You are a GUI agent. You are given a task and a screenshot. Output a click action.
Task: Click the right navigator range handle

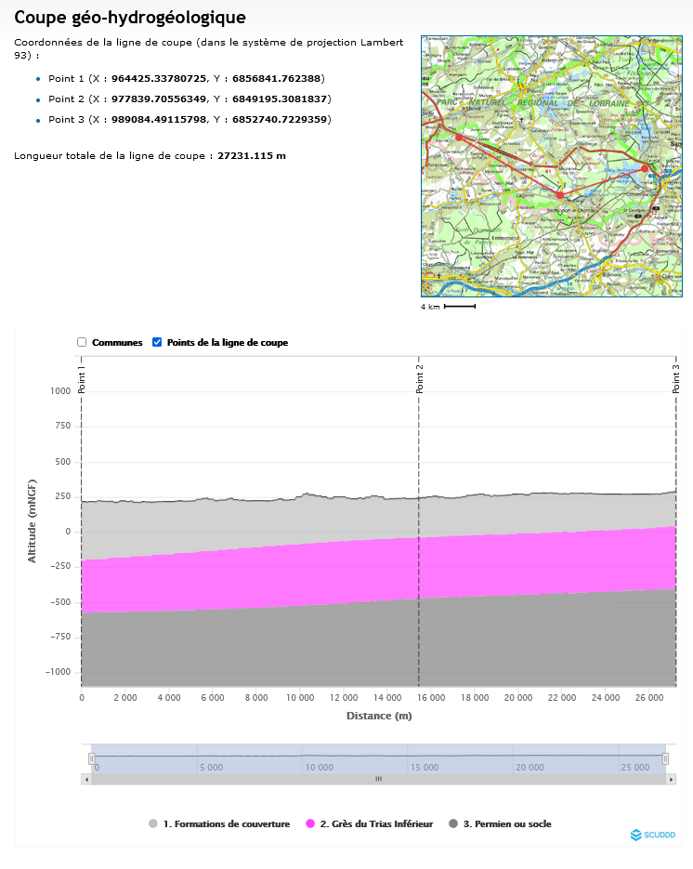click(665, 758)
